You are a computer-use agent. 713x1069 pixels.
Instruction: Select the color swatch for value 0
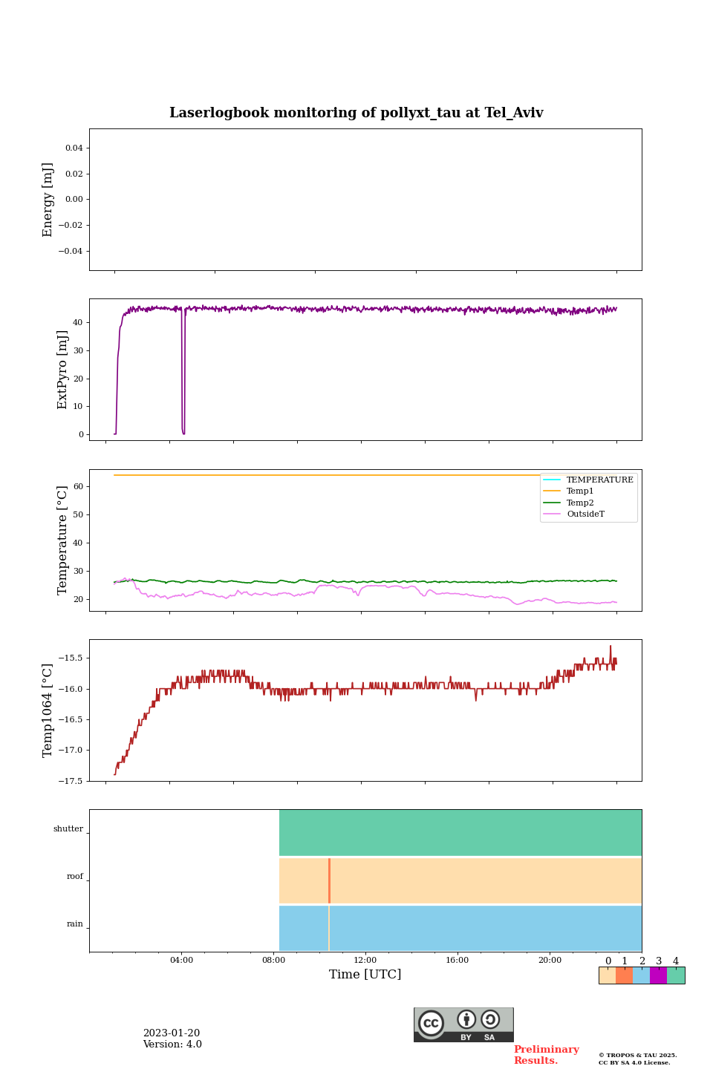pos(608,975)
